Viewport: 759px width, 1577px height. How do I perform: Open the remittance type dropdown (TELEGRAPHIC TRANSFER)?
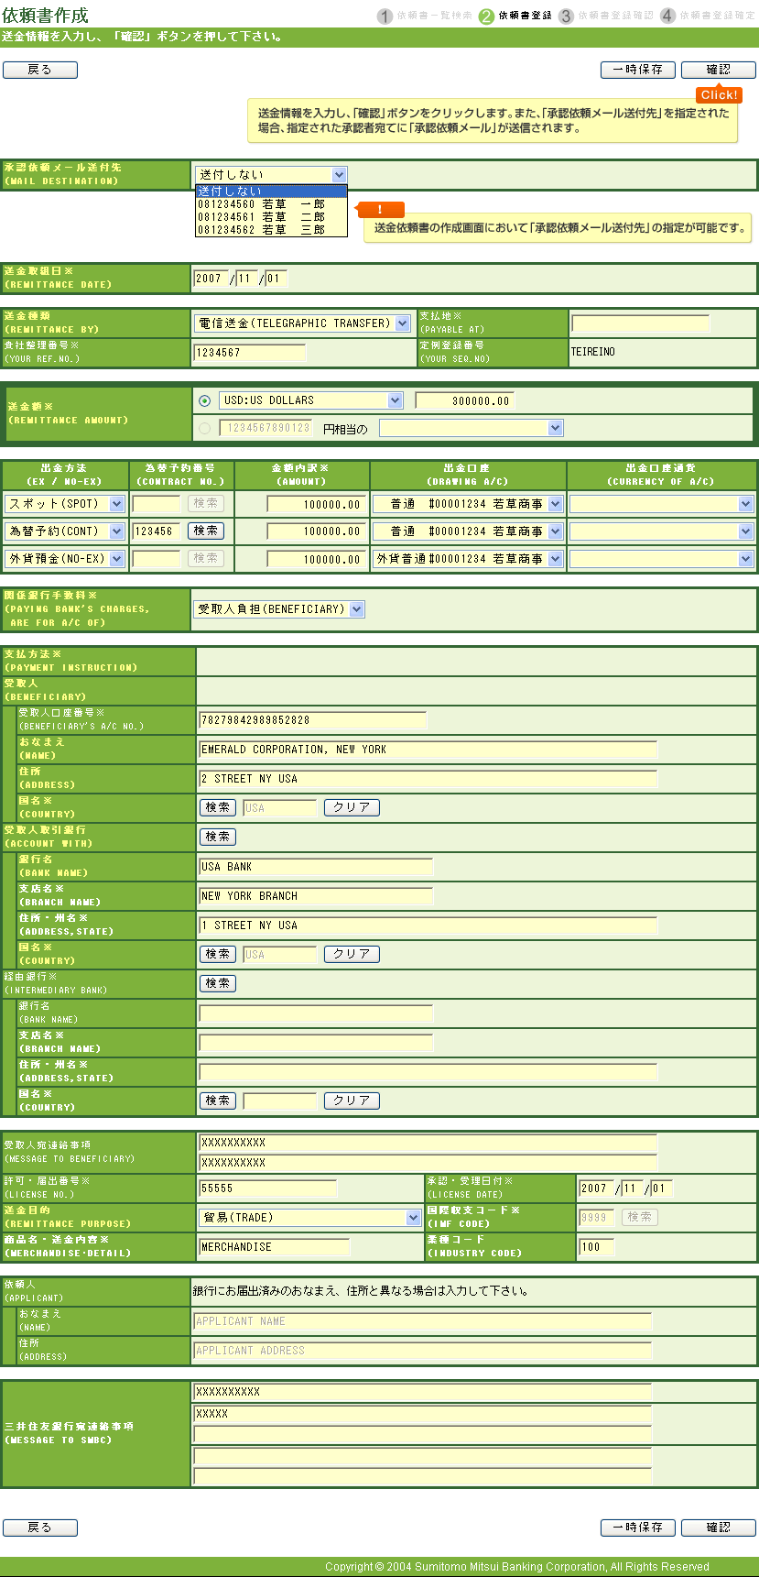(x=302, y=323)
